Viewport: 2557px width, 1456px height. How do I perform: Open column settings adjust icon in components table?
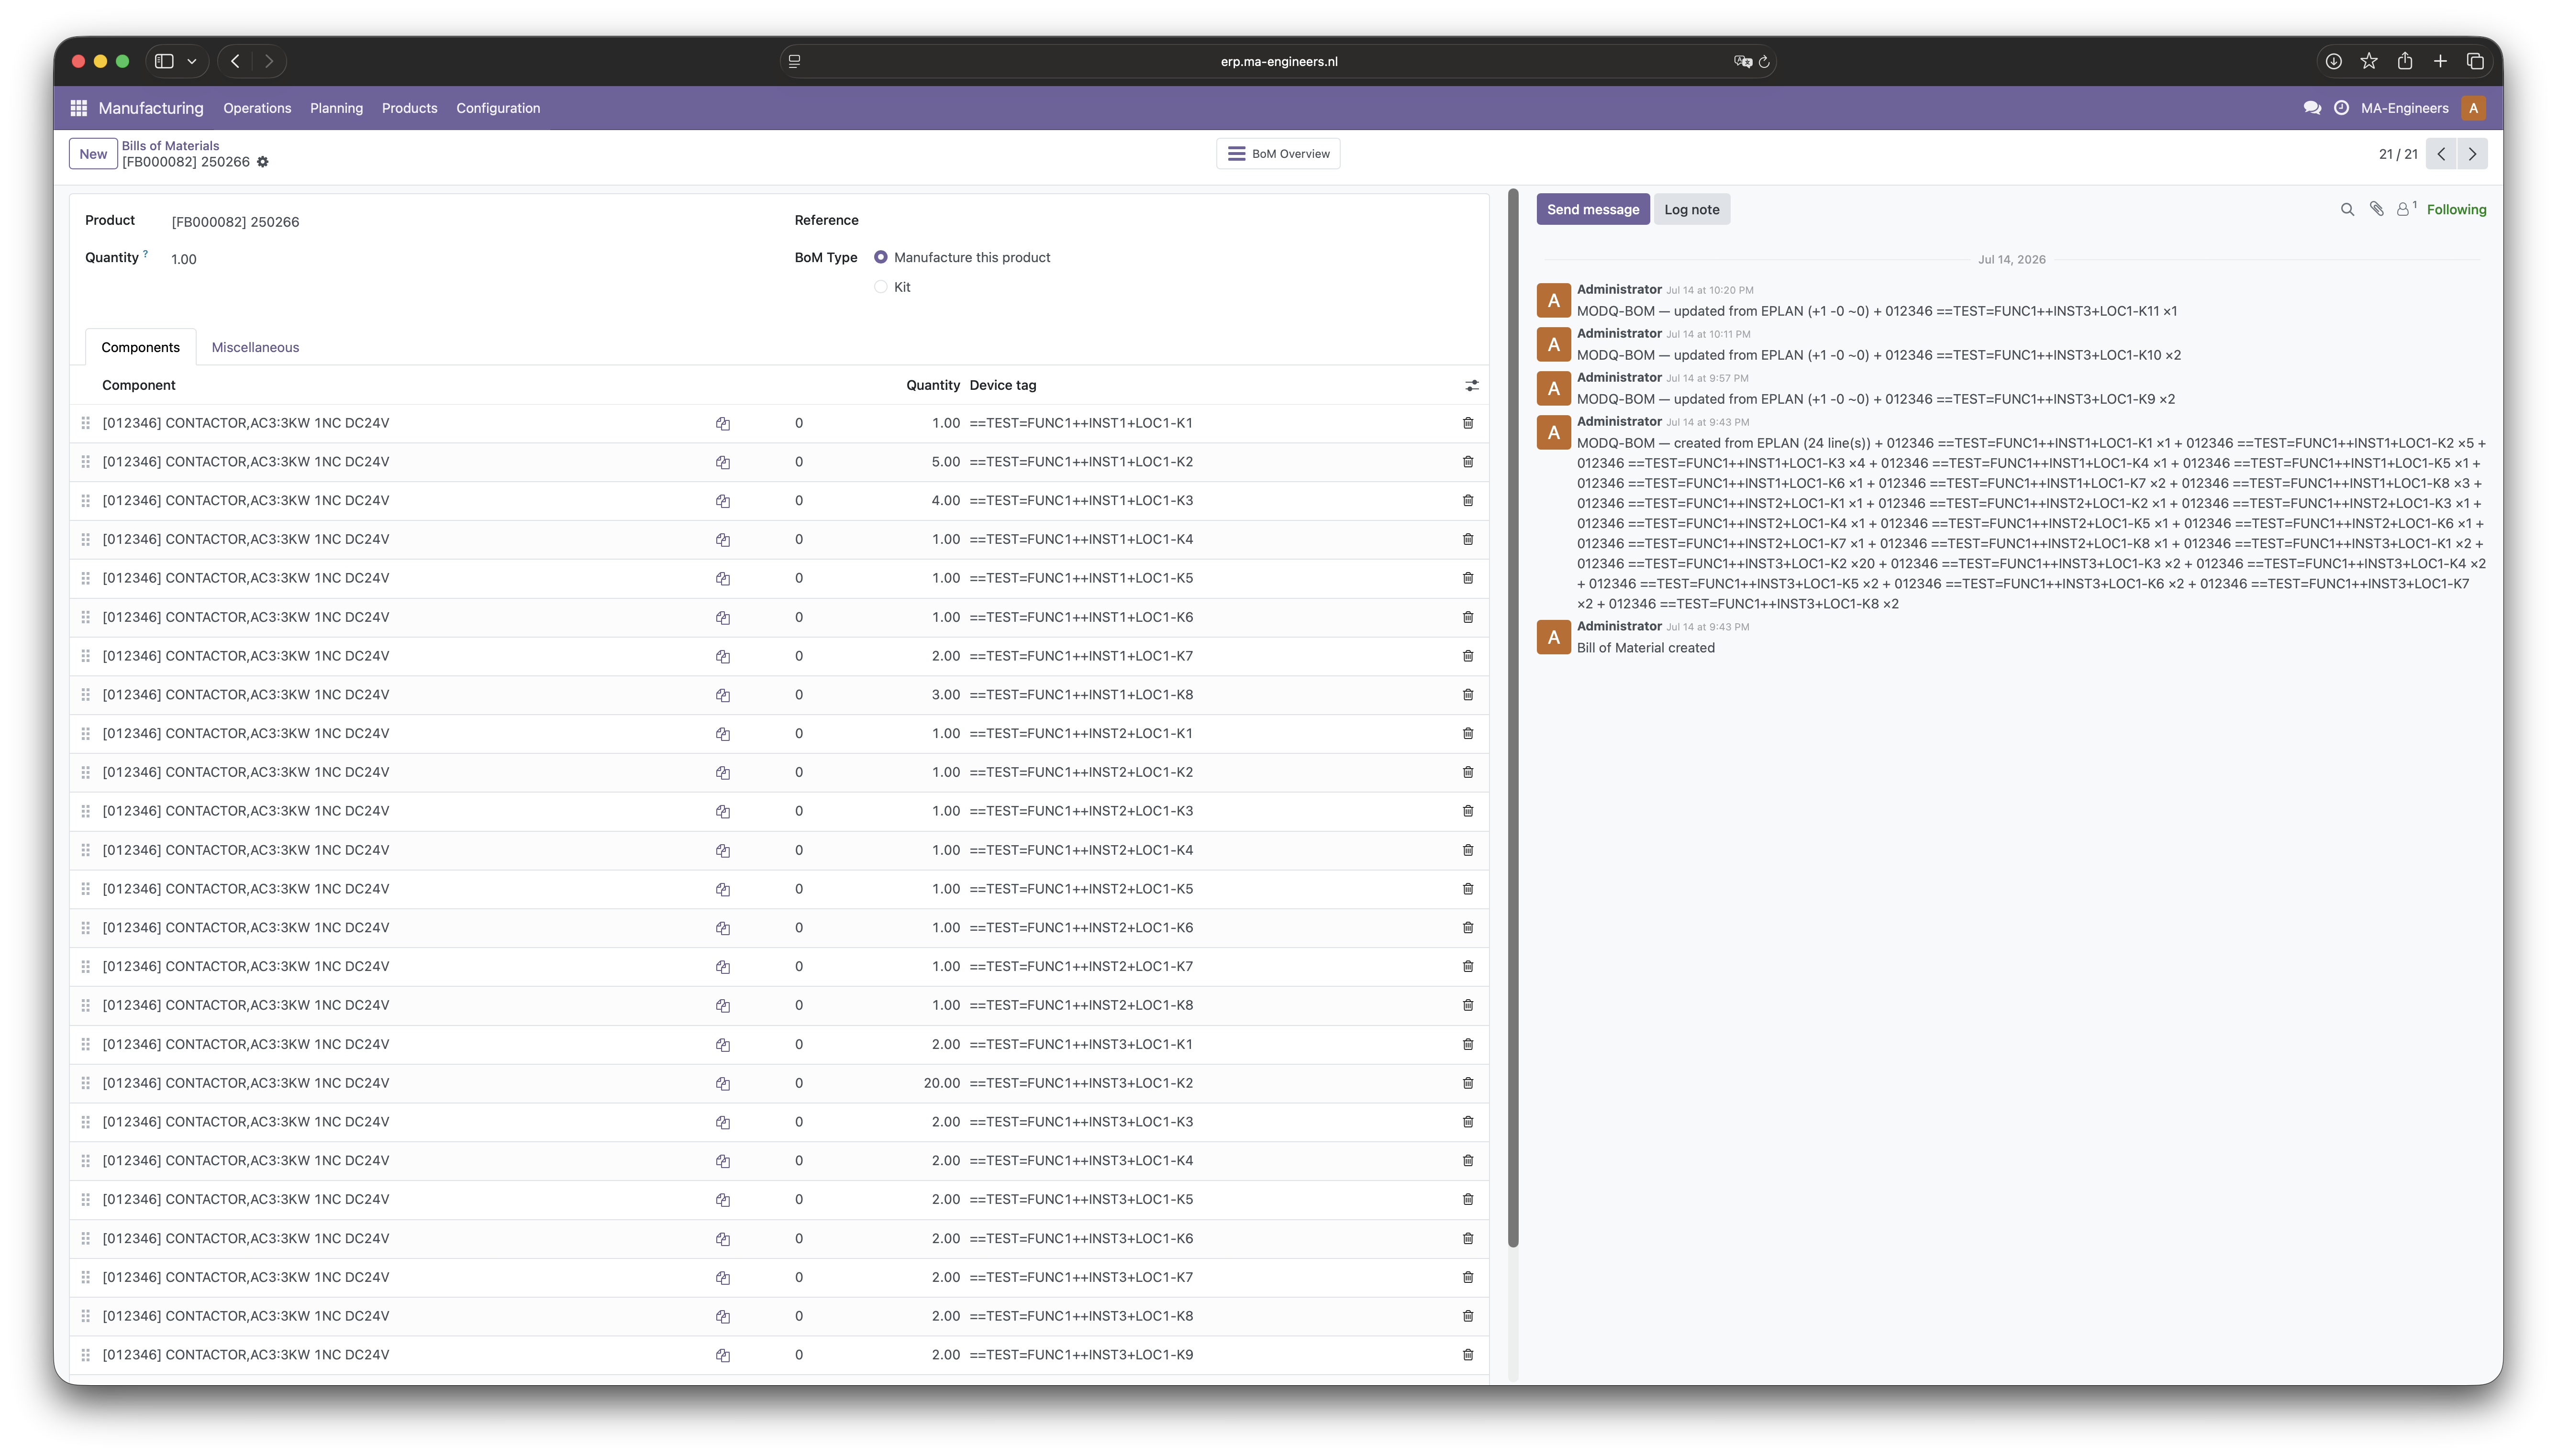point(1471,385)
